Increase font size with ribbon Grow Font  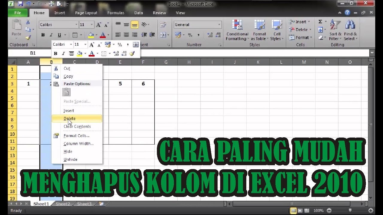(98, 25)
